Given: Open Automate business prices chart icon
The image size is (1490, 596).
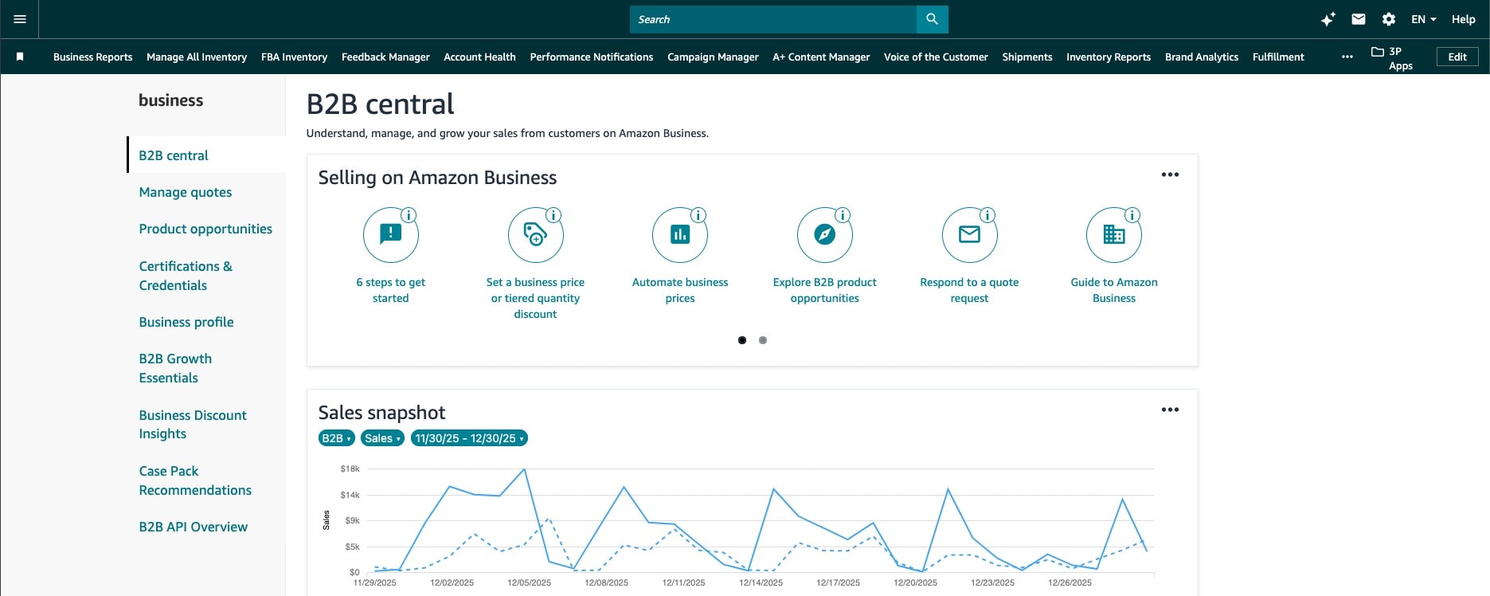Looking at the screenshot, I should (680, 235).
